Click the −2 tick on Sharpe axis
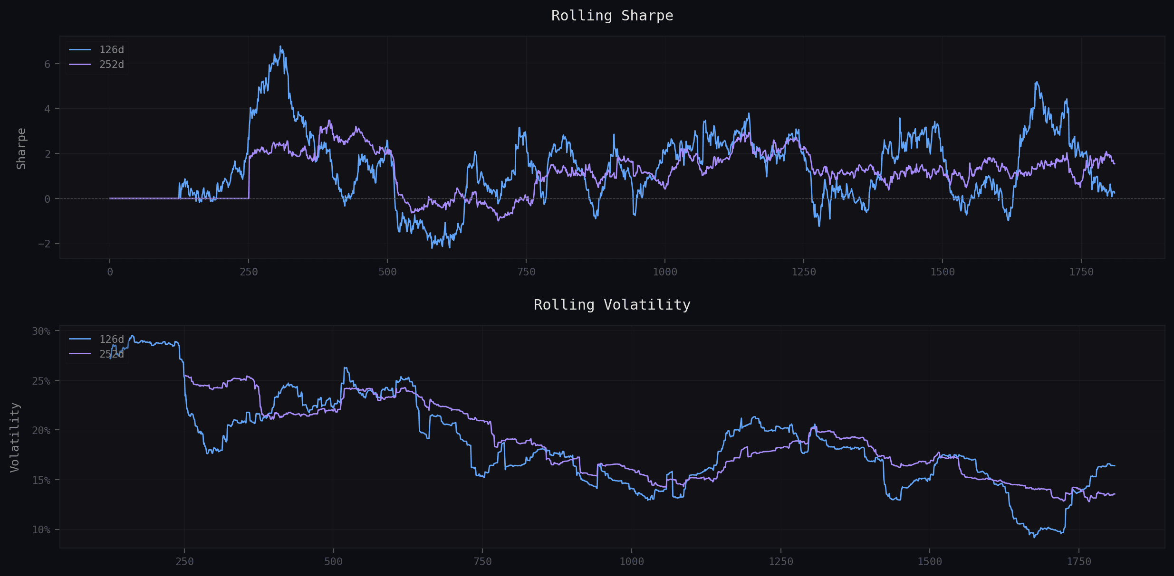 click(x=44, y=244)
